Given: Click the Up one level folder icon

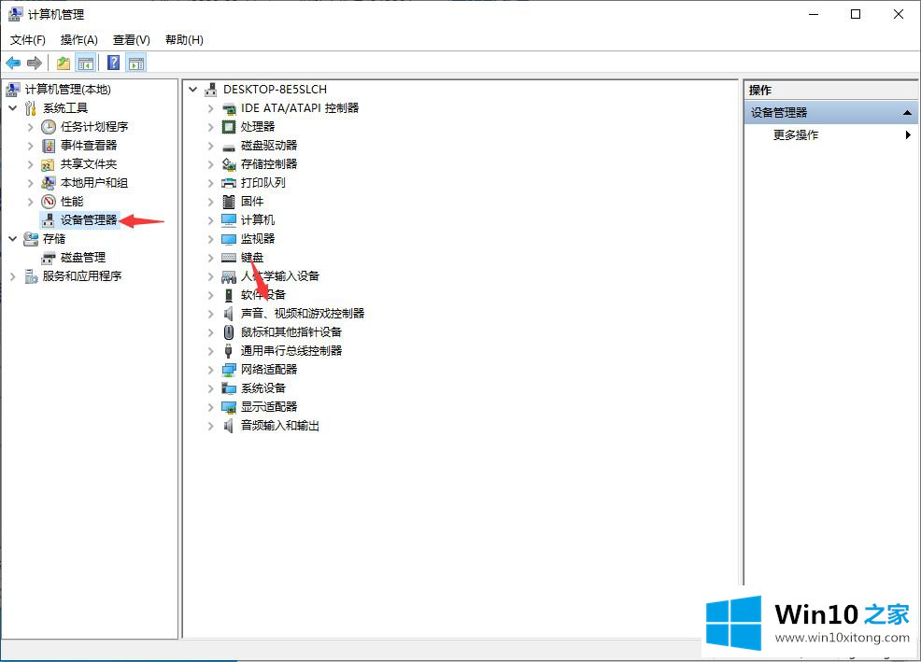Looking at the screenshot, I should (64, 63).
